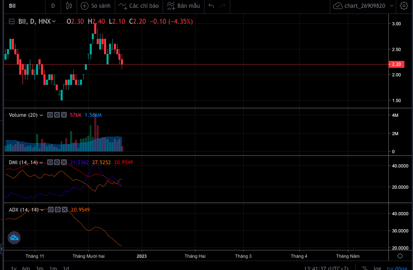Open ADX indicator settings gear

pyautogui.click(x=58, y=209)
